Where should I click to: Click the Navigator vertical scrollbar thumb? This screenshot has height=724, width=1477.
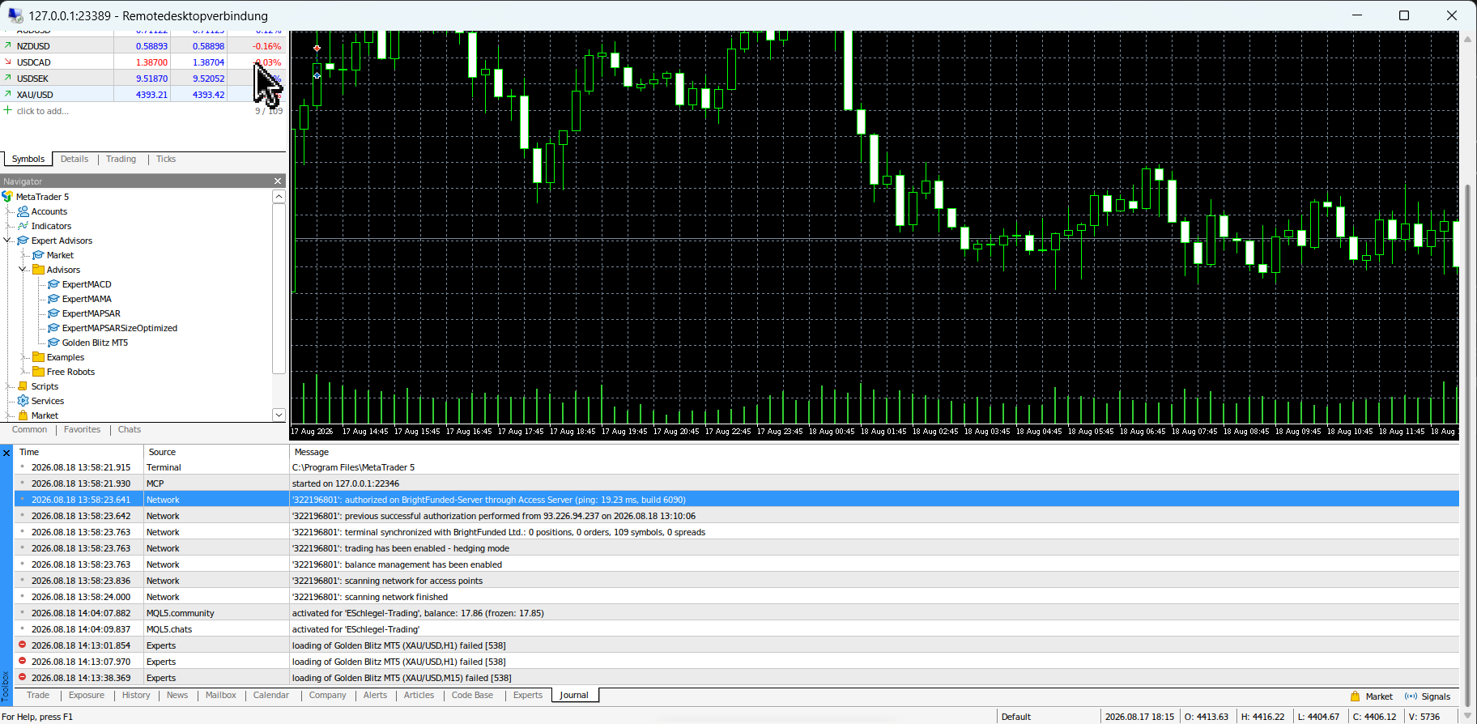pyautogui.click(x=279, y=288)
